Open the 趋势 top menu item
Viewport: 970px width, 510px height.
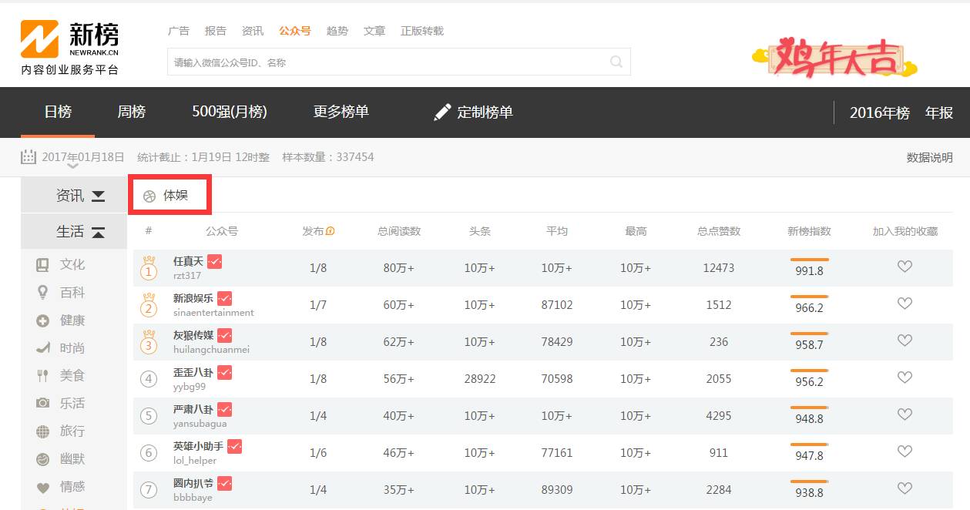tap(337, 31)
